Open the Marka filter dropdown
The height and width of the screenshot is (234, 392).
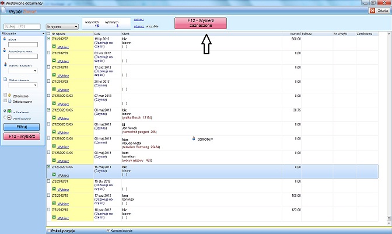(23, 71)
